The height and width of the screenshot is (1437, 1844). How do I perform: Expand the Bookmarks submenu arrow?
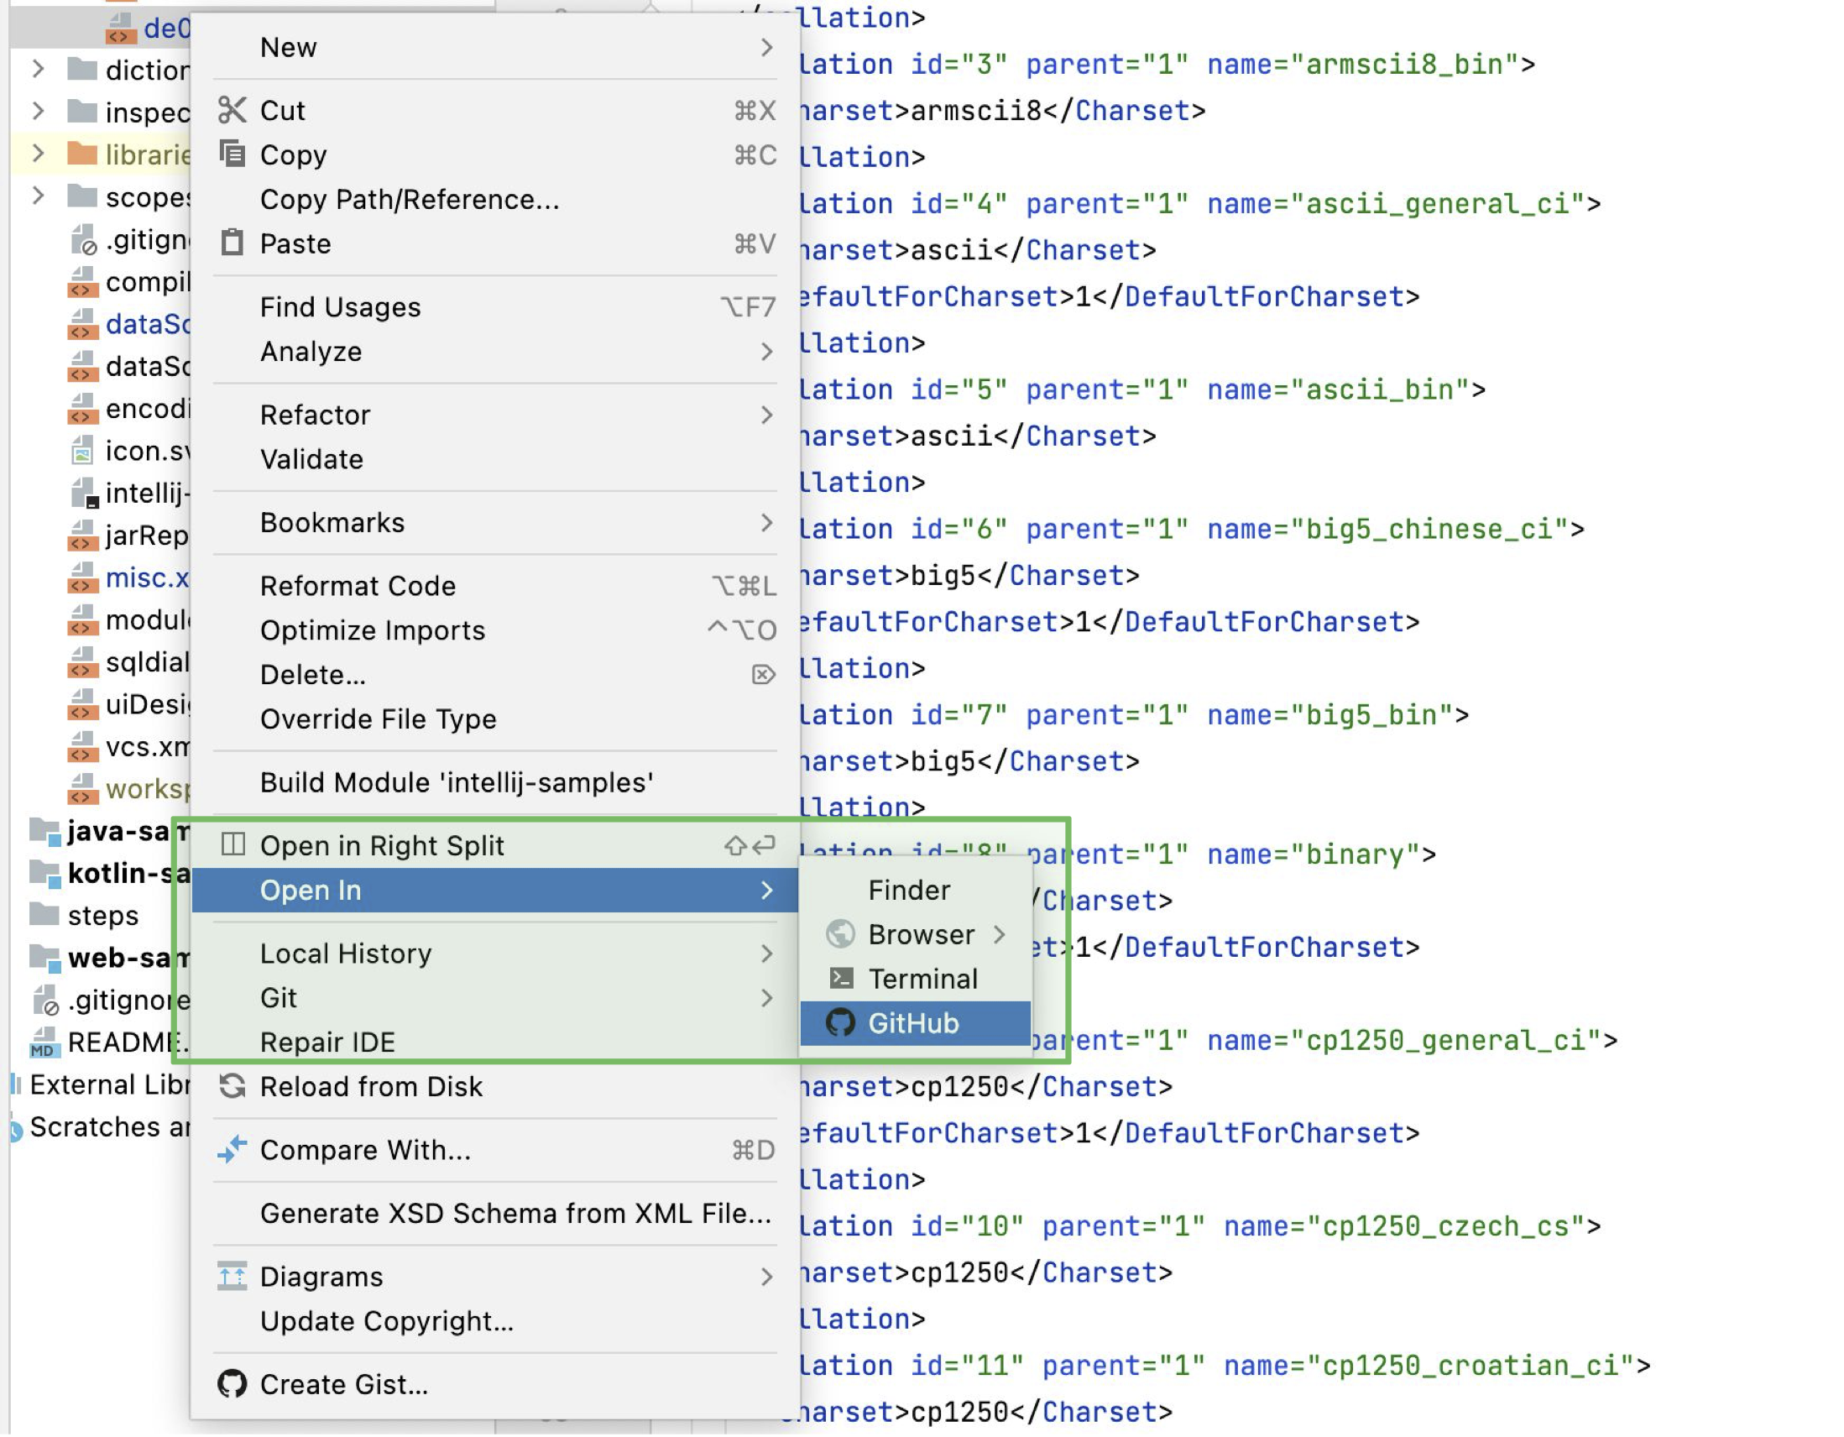click(x=765, y=523)
